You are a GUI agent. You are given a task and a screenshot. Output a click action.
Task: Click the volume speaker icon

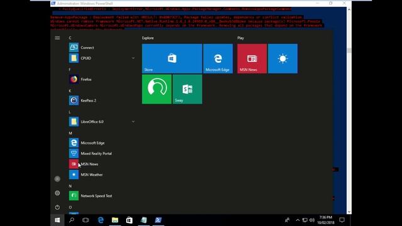click(312, 220)
